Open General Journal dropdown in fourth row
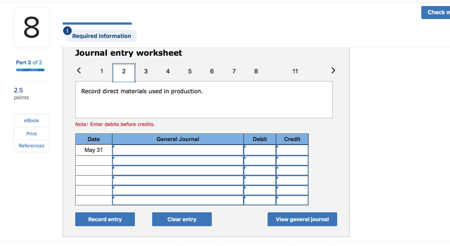 point(178,180)
